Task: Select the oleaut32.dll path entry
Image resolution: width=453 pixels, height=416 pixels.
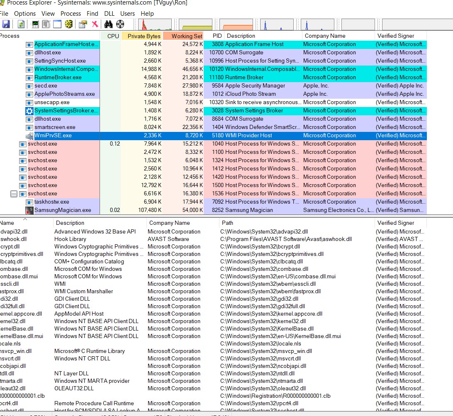Action: click(x=263, y=389)
